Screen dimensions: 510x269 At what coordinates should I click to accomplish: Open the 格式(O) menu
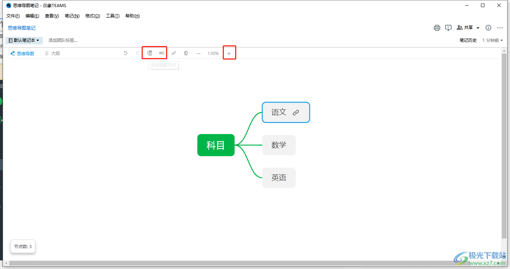(x=93, y=16)
